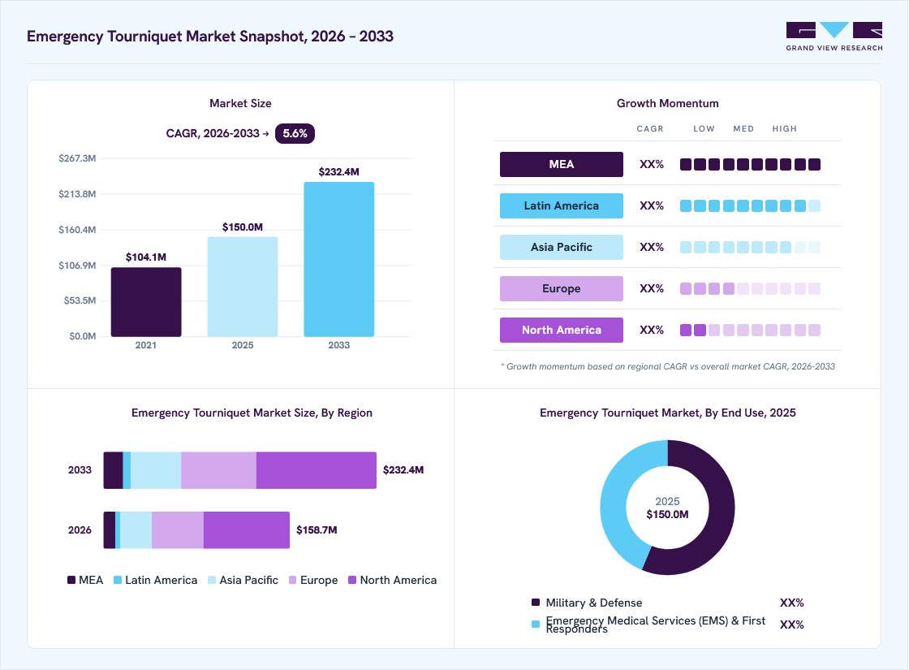This screenshot has height=670, width=909.
Task: Click the "Emergency Tourniquet Market Size, By Region" title
Action: (x=252, y=413)
